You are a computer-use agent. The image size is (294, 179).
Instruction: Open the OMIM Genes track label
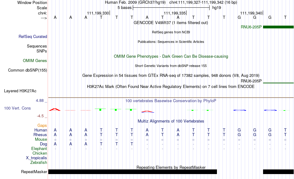point(35,60)
